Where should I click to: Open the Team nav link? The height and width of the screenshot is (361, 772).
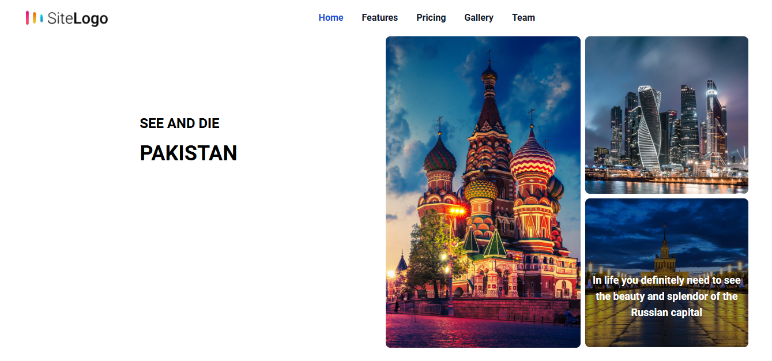(x=524, y=18)
